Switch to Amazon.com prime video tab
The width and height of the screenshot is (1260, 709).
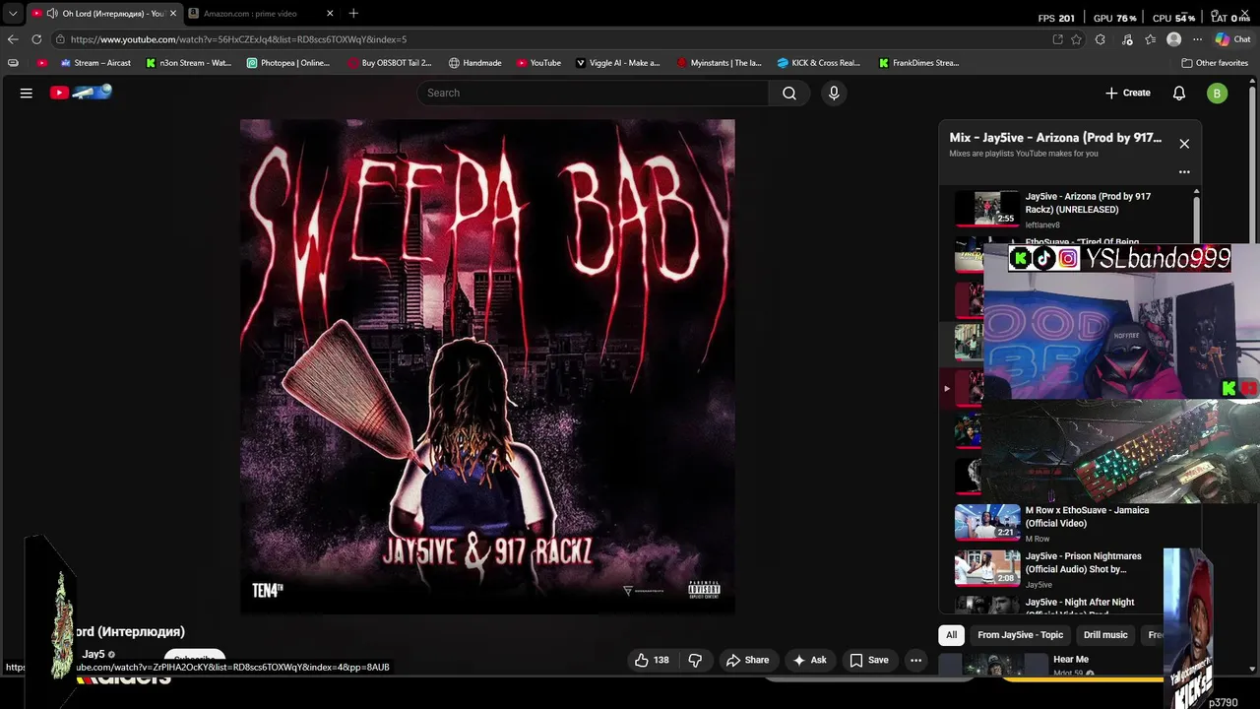[250, 14]
